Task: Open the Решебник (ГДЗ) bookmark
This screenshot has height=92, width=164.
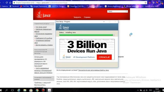Action: click(x=76, y=6)
